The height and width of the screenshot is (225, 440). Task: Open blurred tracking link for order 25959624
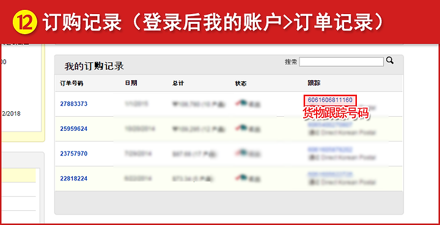pyautogui.click(x=330, y=125)
